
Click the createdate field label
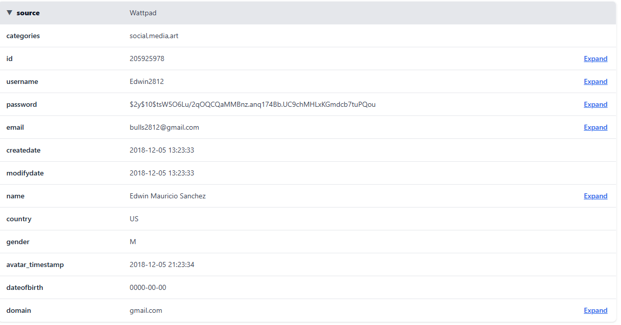tap(23, 150)
